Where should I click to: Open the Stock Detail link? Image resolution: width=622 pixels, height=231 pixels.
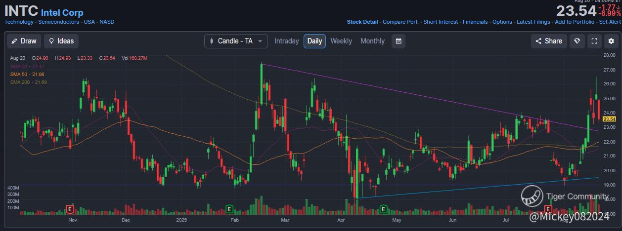pos(362,22)
